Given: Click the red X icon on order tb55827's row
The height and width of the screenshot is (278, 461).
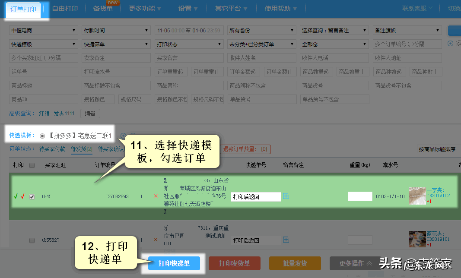Looking at the screenshot, I should (x=156, y=240).
